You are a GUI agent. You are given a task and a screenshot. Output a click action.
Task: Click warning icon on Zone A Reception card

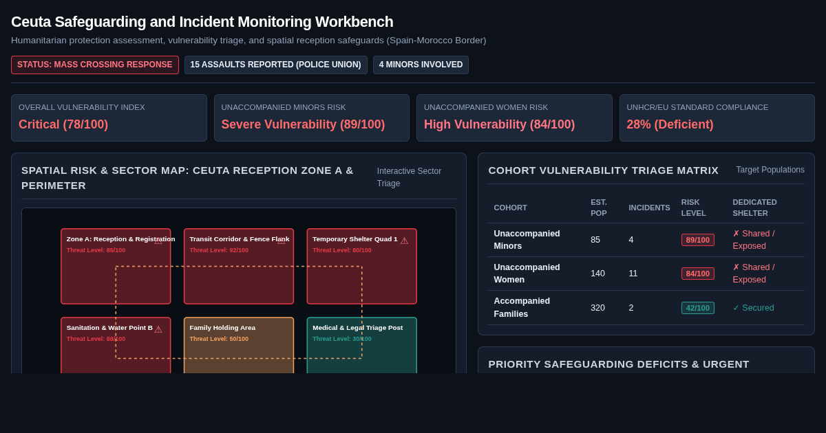tap(158, 241)
